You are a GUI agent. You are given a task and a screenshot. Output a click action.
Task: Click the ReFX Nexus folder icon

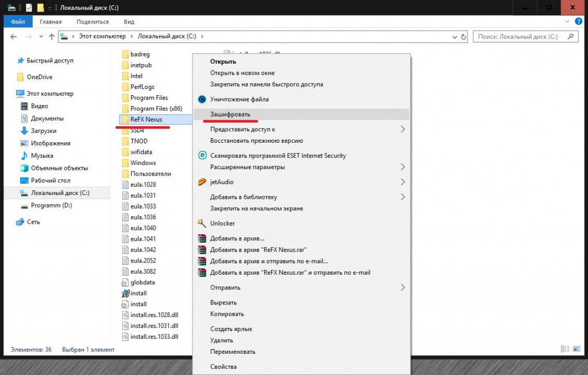pos(125,119)
